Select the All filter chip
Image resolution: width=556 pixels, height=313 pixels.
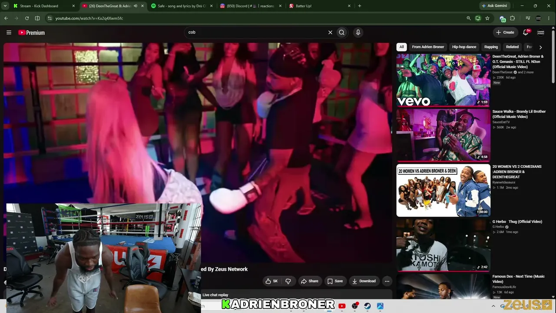coord(402,47)
